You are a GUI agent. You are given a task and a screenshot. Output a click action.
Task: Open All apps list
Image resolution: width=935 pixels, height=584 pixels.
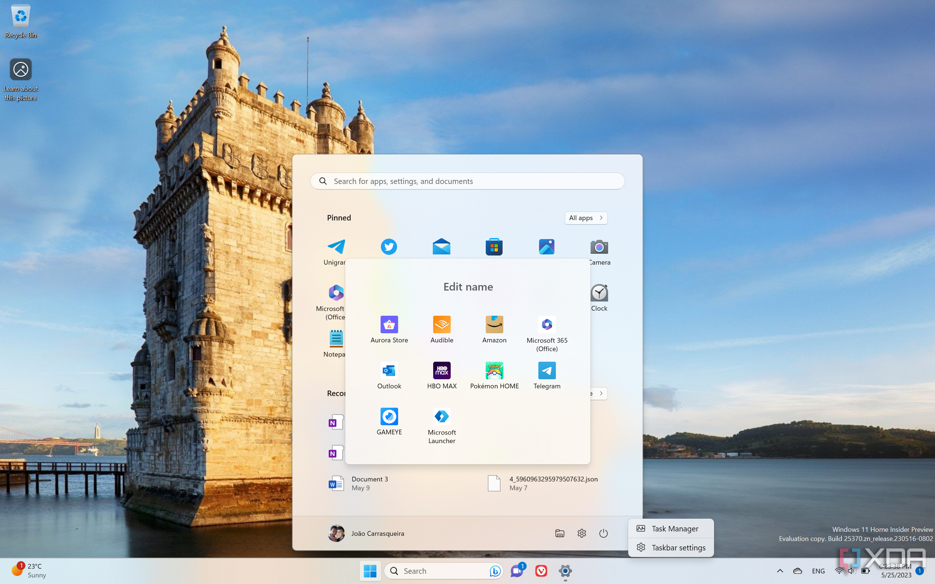(x=586, y=218)
